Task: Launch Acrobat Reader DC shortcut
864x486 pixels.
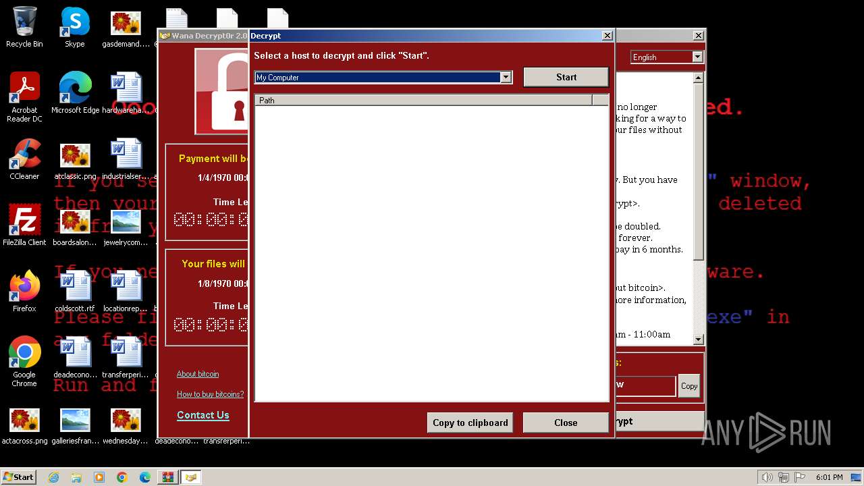Action: tap(24, 97)
